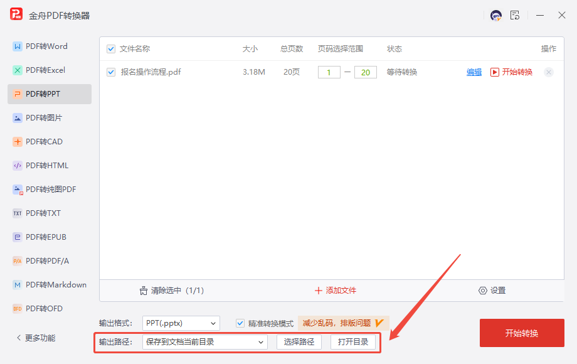Click the file name 报名操作流程.pdf
Screen dimensions: 577x364
(151, 72)
